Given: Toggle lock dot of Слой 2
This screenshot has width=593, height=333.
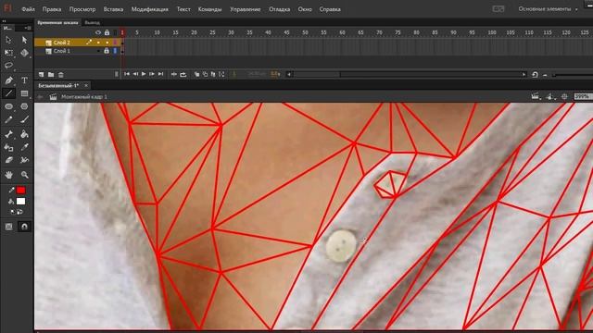Looking at the screenshot, I should [107, 43].
